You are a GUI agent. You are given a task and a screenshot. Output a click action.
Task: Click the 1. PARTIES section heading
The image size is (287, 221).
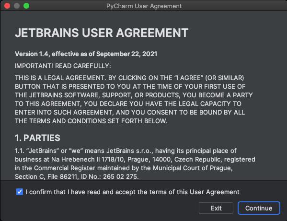pyautogui.click(x=37, y=138)
